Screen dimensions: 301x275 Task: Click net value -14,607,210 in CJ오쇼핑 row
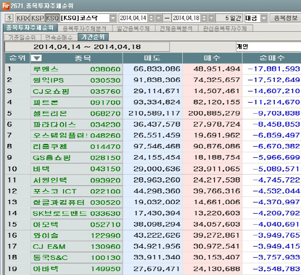(x=274, y=91)
